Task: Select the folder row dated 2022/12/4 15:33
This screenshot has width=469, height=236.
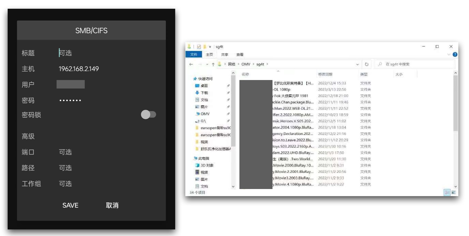Action: [306, 83]
